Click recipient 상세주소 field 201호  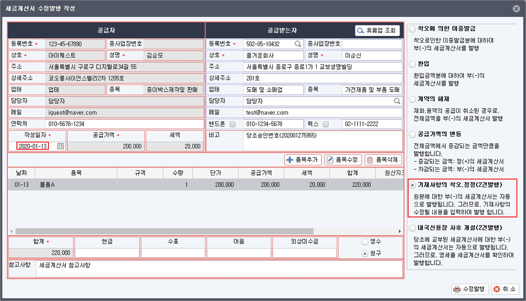(x=322, y=78)
